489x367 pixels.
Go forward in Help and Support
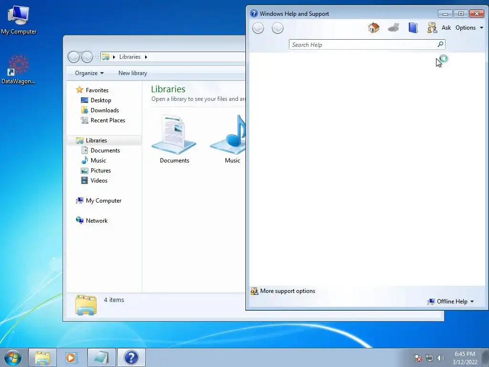coord(277,28)
